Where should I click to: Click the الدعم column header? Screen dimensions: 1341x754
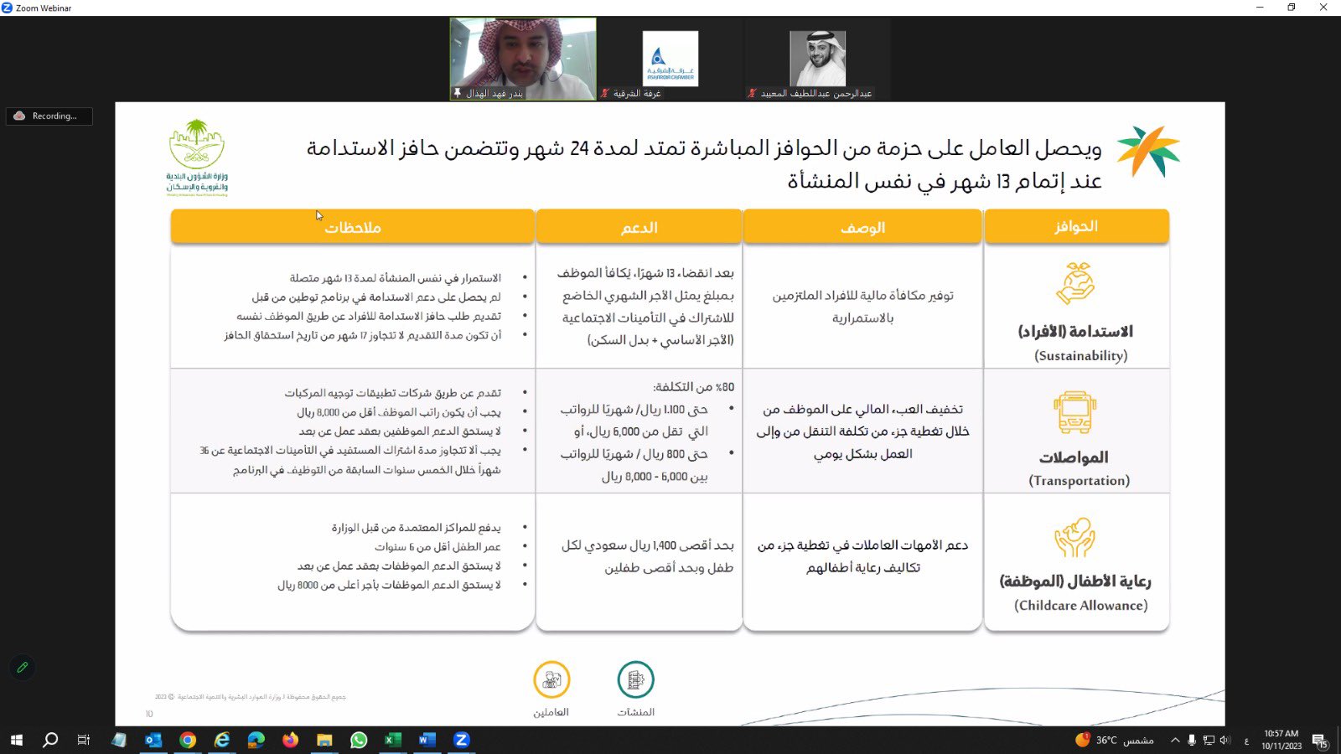pos(639,227)
